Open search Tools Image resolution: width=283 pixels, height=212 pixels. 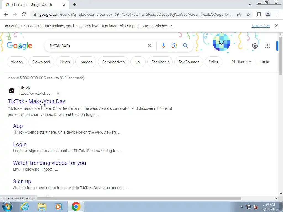pos(264,62)
